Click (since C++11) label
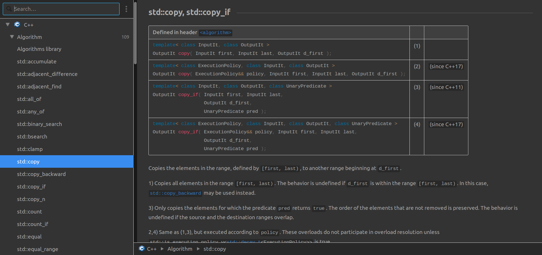 tap(446, 87)
